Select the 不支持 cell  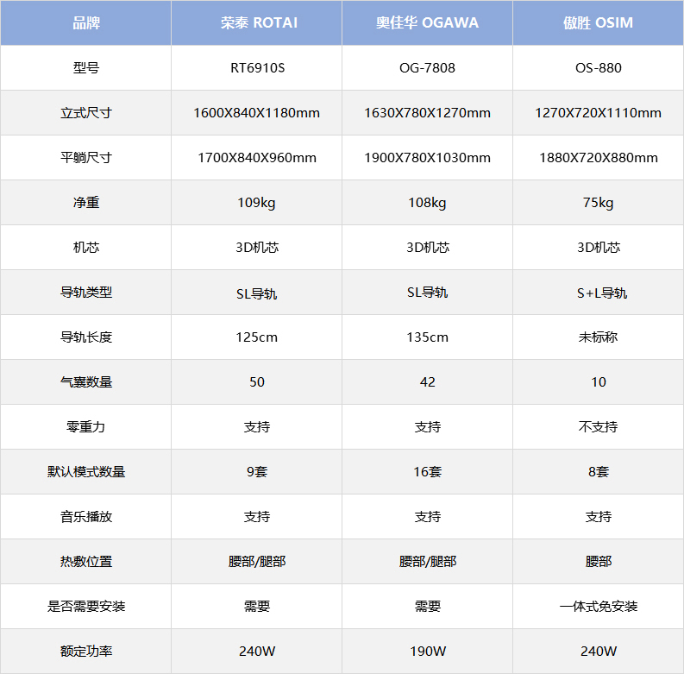(598, 427)
